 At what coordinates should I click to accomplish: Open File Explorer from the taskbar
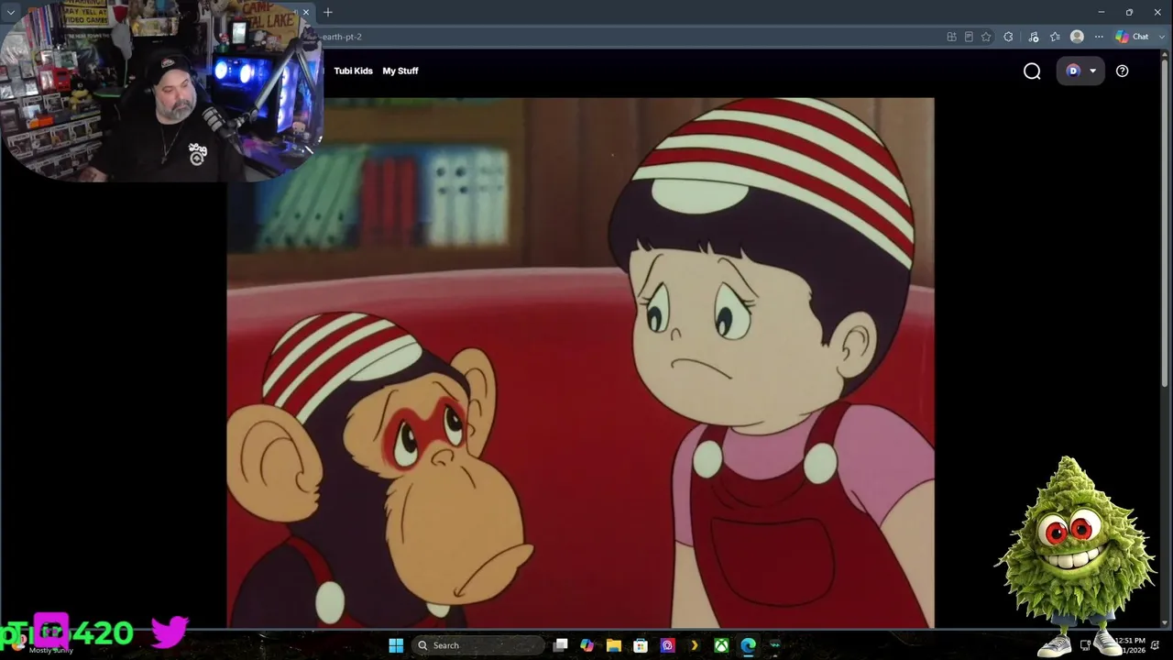pyautogui.click(x=614, y=645)
